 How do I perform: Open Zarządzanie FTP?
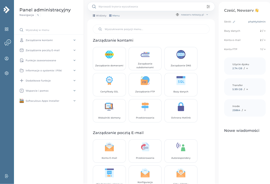pyautogui.click(x=145, y=84)
